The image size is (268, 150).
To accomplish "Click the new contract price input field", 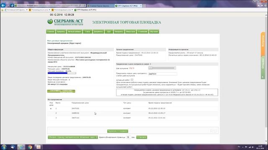I will pos(162,74).
